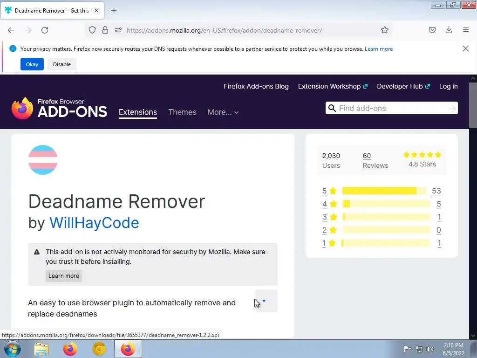Open Windows Explorer from the taskbar
This screenshot has width=477, height=358.
(41, 349)
